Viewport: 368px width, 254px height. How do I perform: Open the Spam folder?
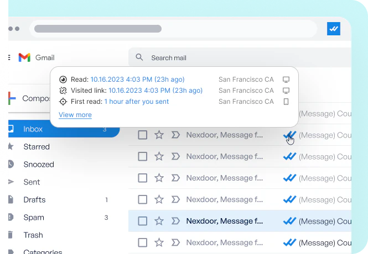click(34, 218)
